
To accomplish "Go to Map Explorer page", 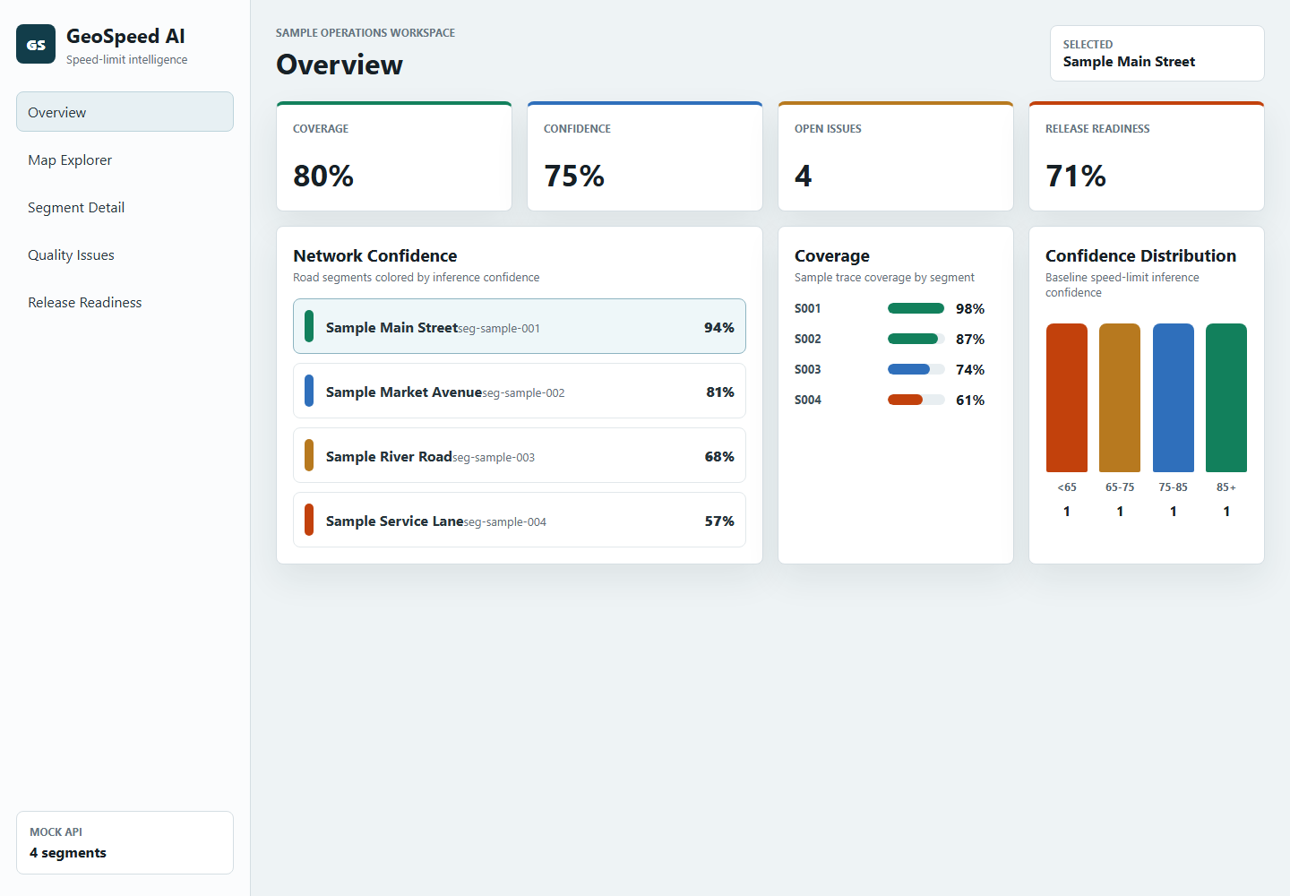I will pyautogui.click(x=125, y=159).
